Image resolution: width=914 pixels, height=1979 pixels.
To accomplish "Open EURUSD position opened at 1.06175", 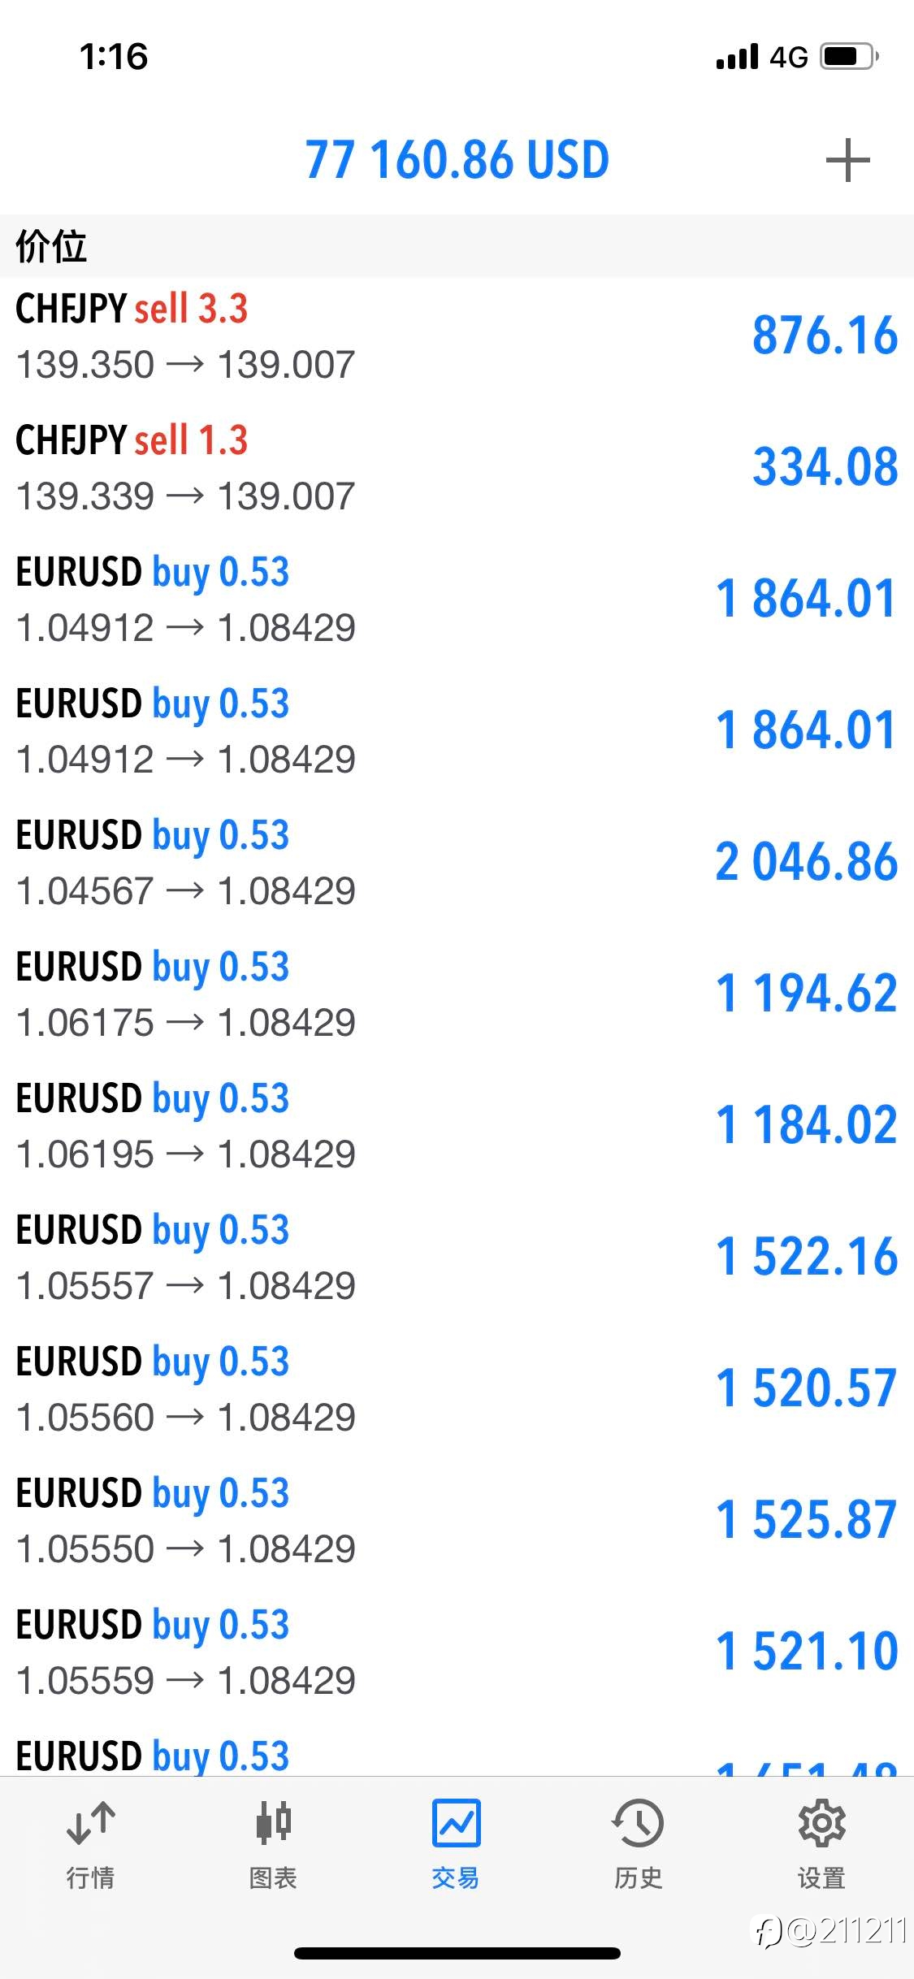I will coord(457,994).
